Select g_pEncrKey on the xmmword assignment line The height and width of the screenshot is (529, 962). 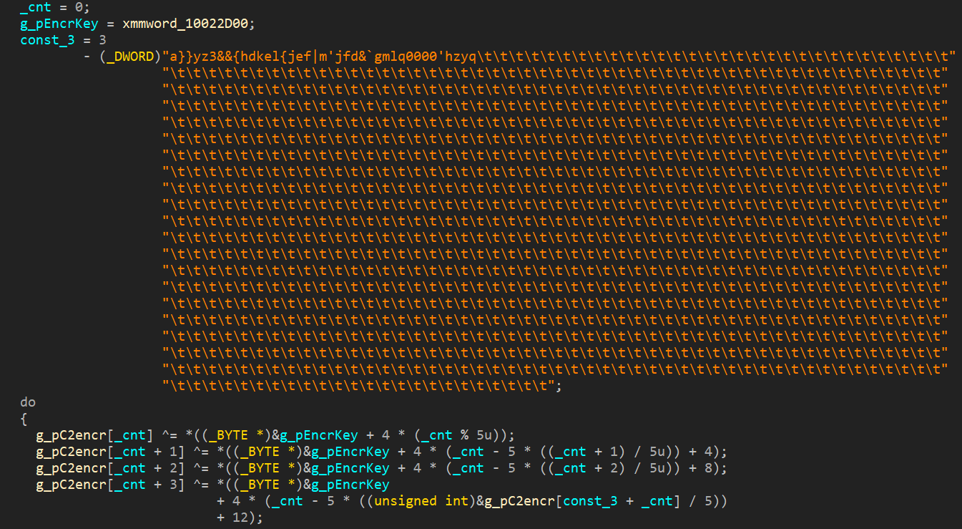click(59, 24)
